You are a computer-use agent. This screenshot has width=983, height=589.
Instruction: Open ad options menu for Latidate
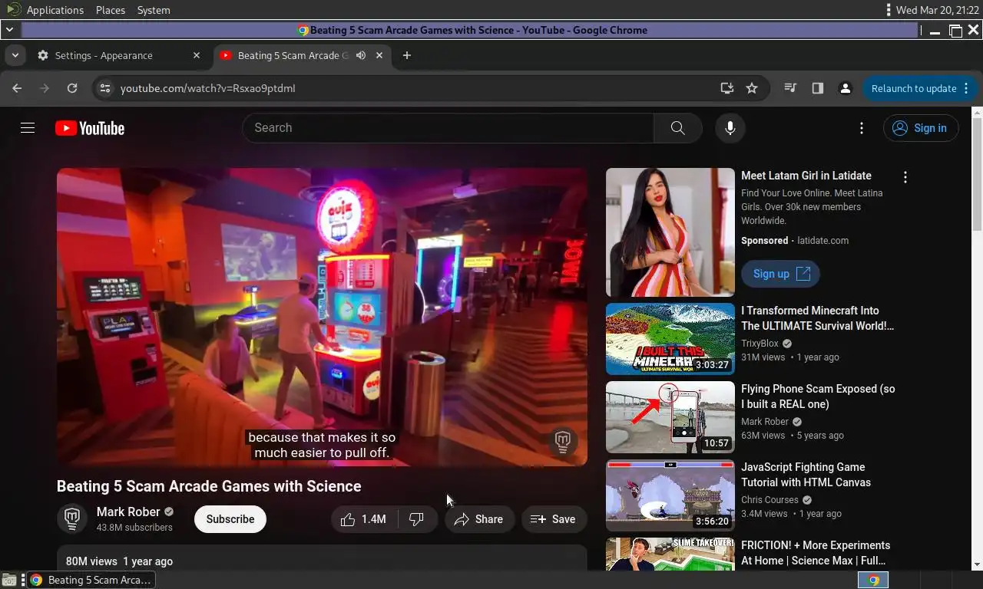pos(905,177)
